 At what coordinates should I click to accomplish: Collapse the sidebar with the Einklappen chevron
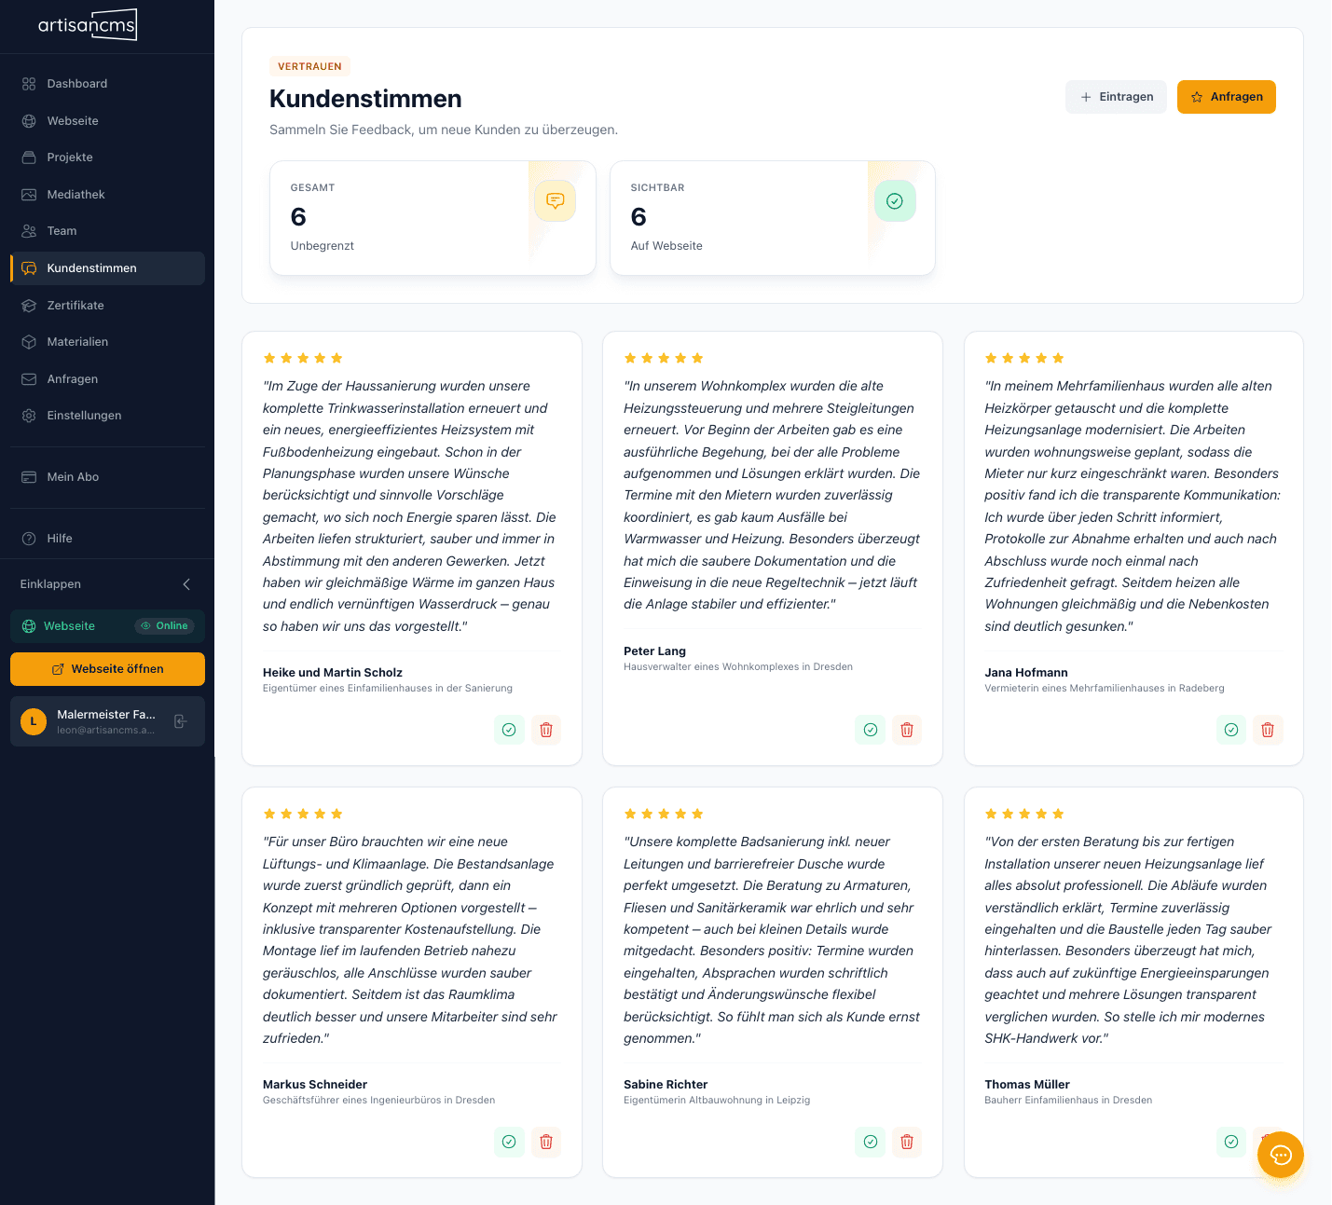(x=185, y=584)
